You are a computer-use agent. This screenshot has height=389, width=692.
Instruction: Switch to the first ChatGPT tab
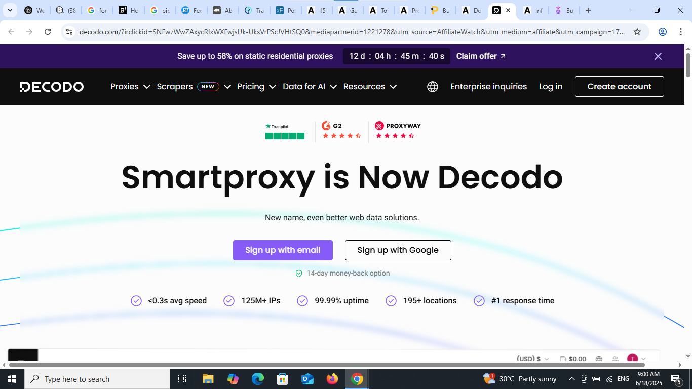pos(33,10)
